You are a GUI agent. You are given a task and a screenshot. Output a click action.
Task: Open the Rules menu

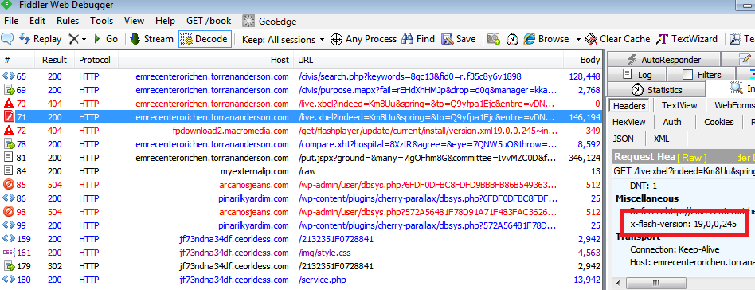pyautogui.click(x=68, y=22)
